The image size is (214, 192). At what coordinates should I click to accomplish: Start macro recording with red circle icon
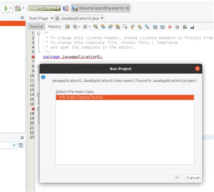[x=170, y=27]
